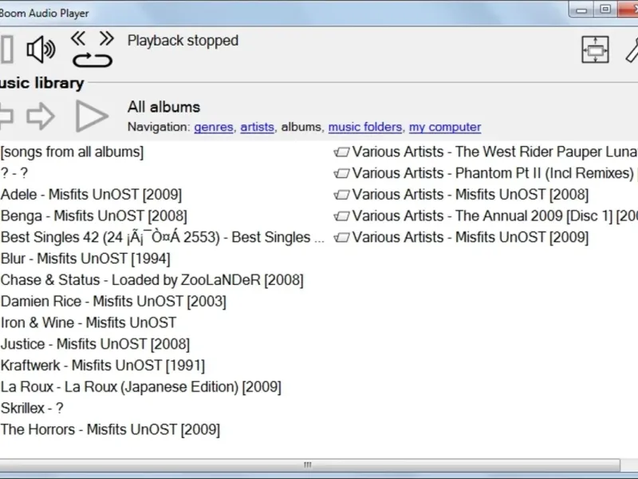This screenshot has height=479, width=638.
Task: Select 'Chase & Status - Loaded by ZooLaNDeR [2008]'
Action: [152, 280]
